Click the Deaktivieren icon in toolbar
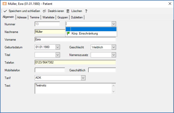This screenshot has width=174, height=113. 45,11
